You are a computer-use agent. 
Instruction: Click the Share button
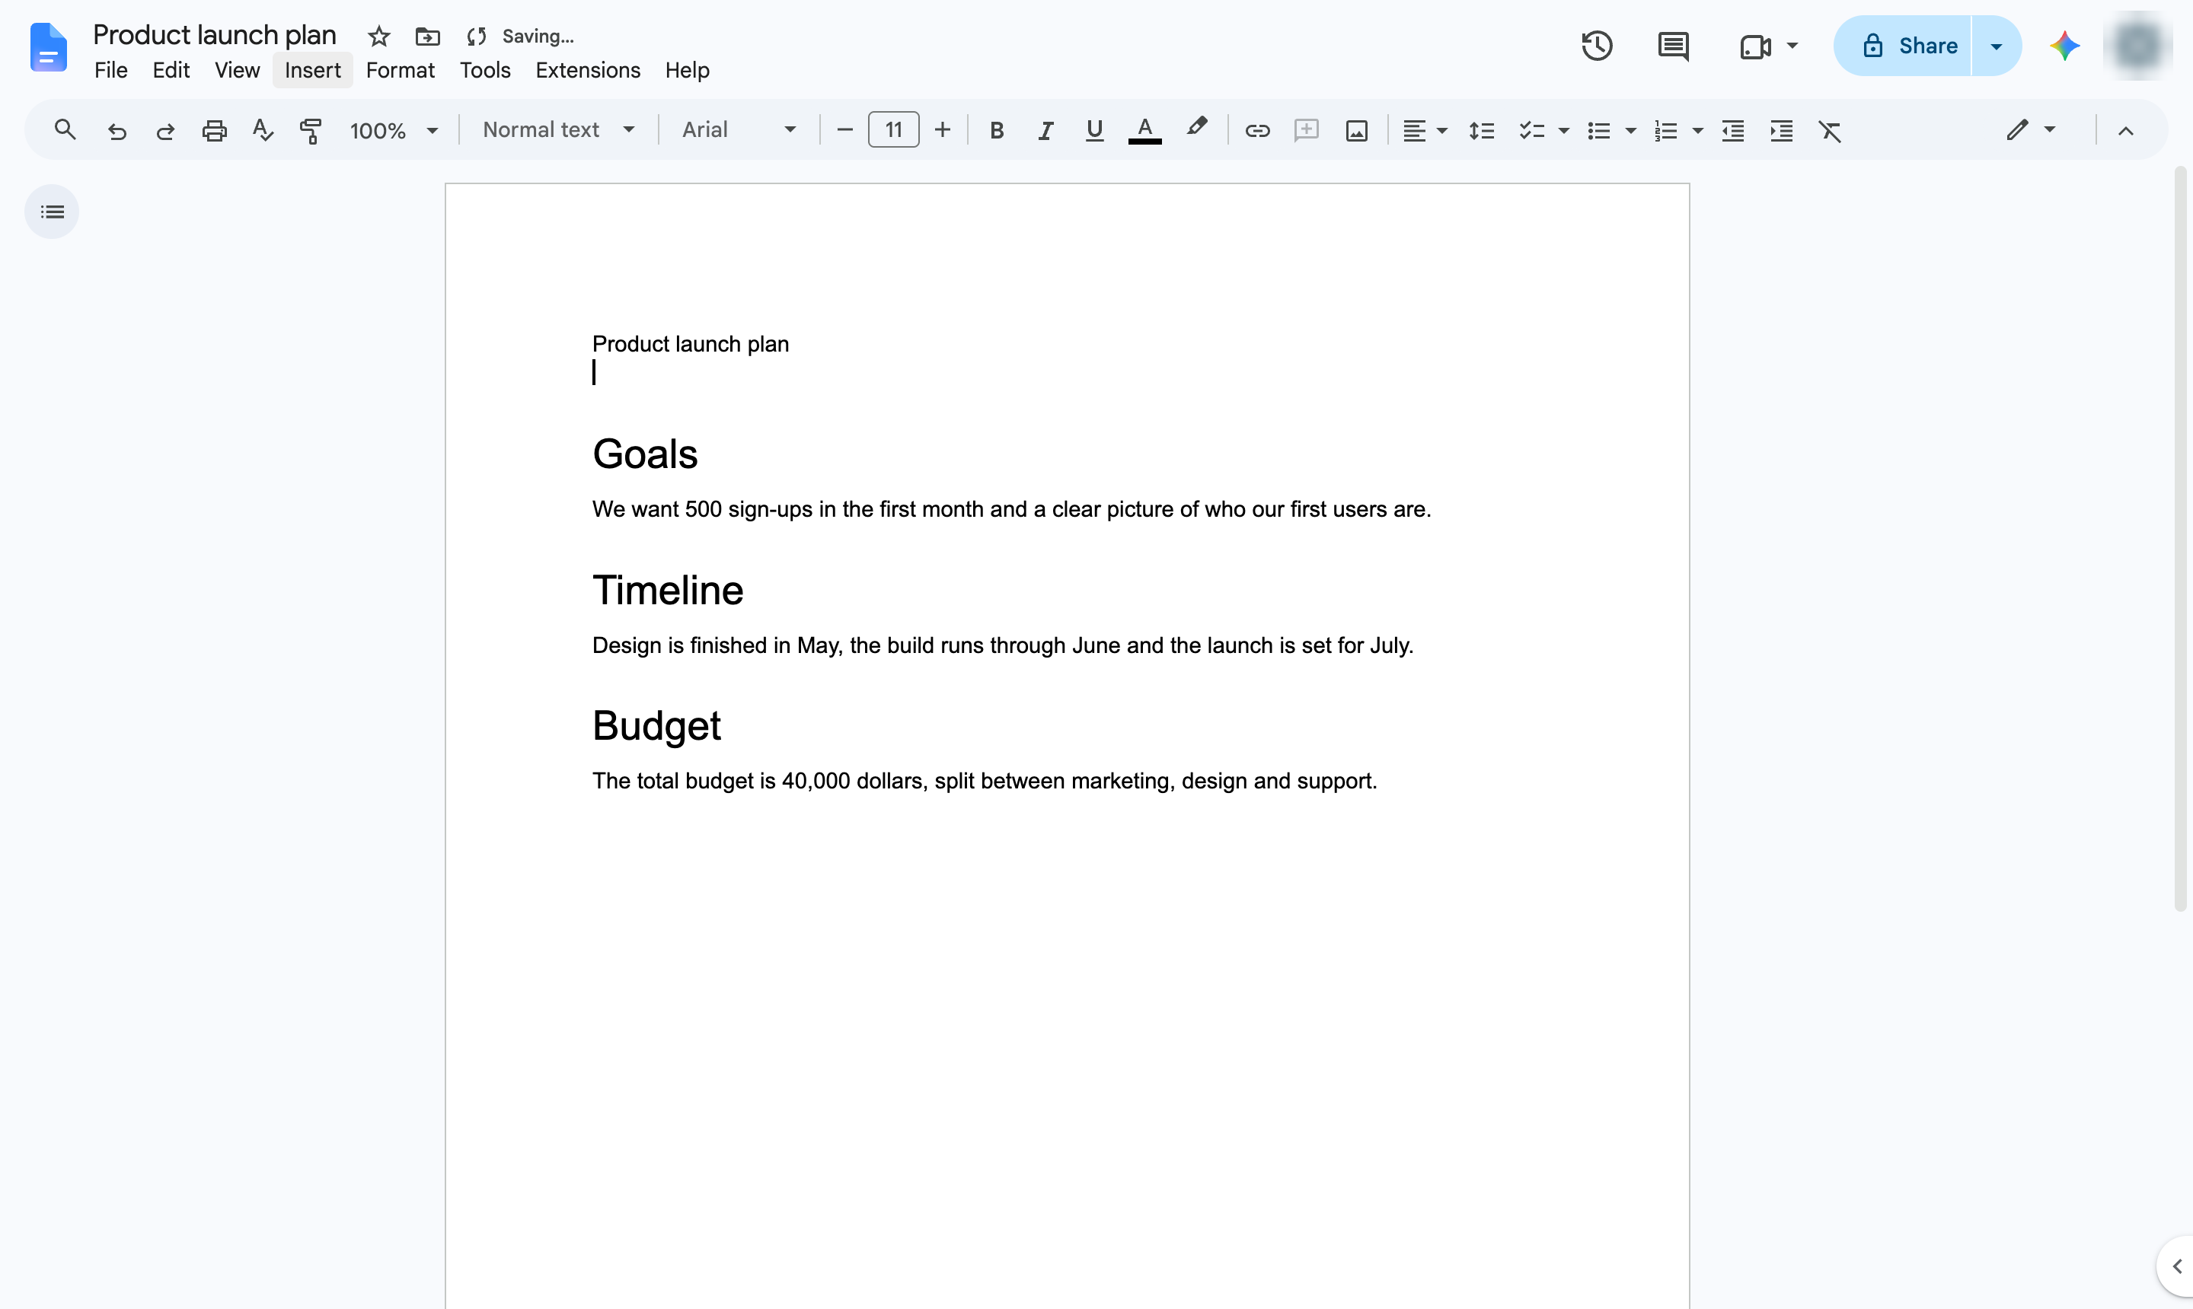click(x=1903, y=46)
